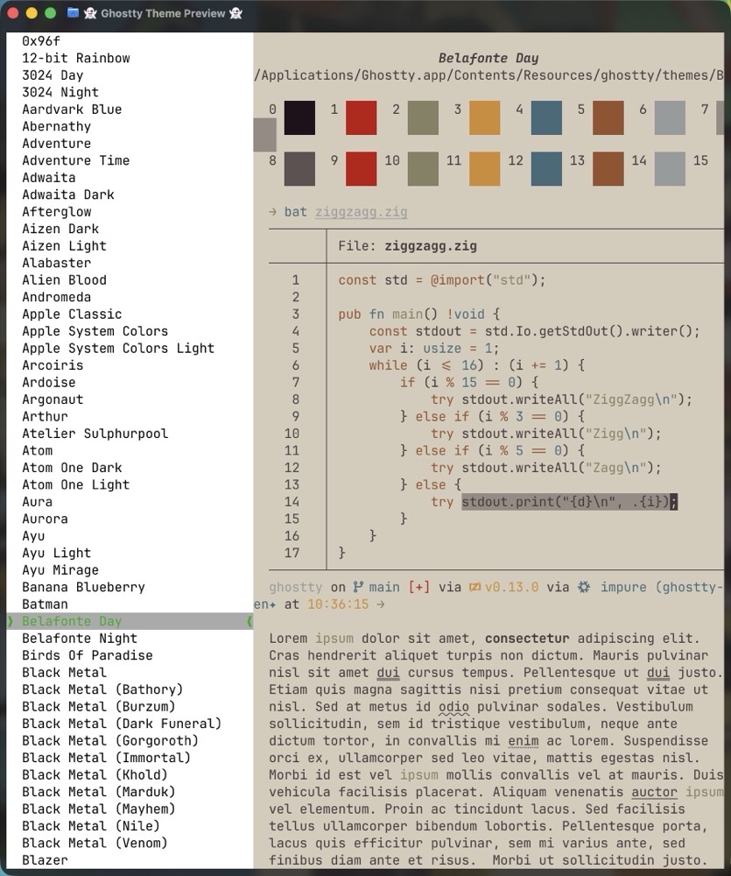This screenshot has height=876, width=731.
Task: Click the v0.13.0 version text
Action: [511, 587]
